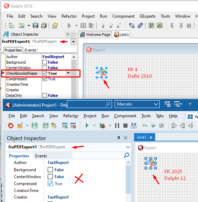Click Save All icon in Delphi 2010 toolbar

click(44, 26)
